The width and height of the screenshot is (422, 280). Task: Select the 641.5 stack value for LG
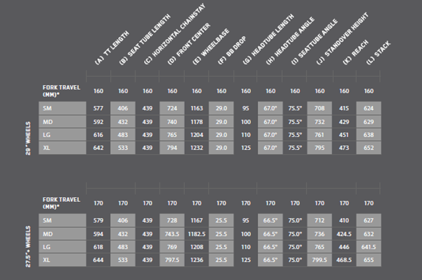tap(369, 247)
